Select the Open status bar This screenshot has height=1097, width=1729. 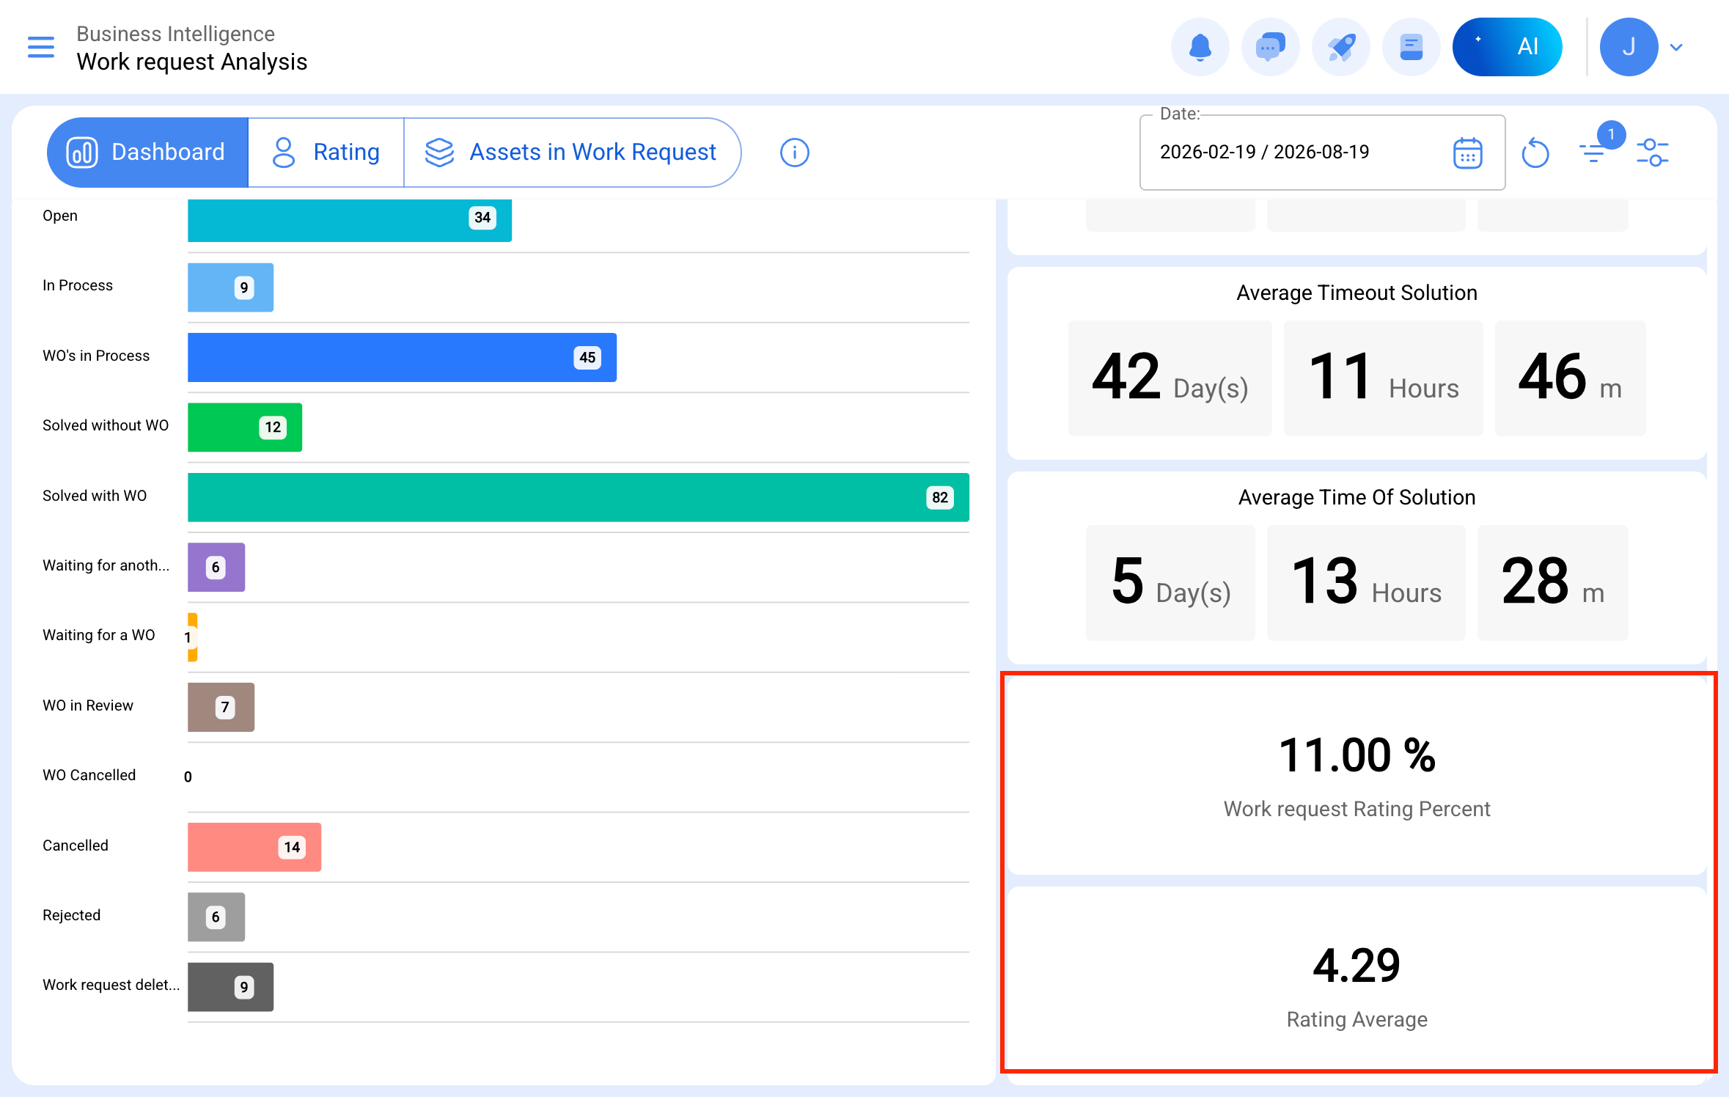pos(350,220)
